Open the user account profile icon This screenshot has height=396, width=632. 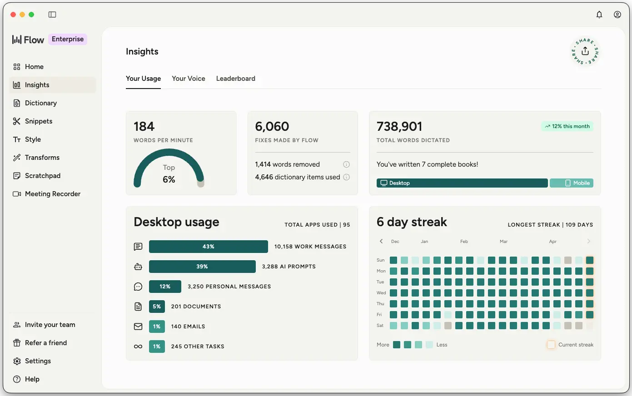[x=617, y=15]
